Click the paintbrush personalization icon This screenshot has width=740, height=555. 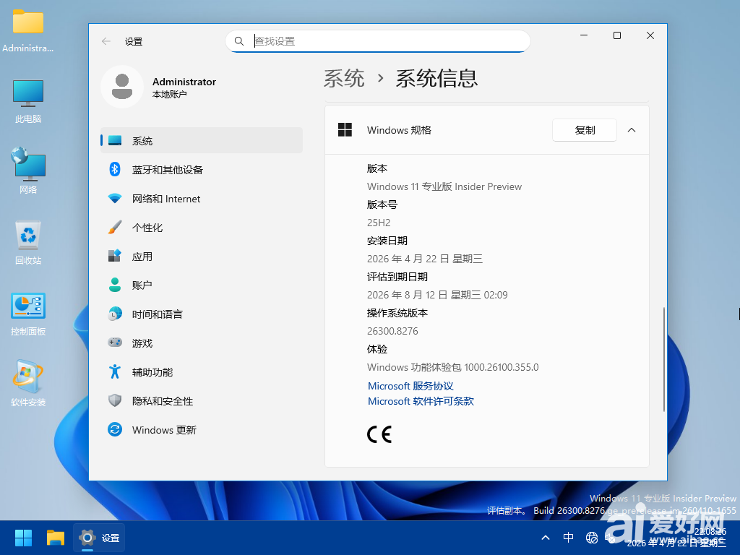pos(115,227)
